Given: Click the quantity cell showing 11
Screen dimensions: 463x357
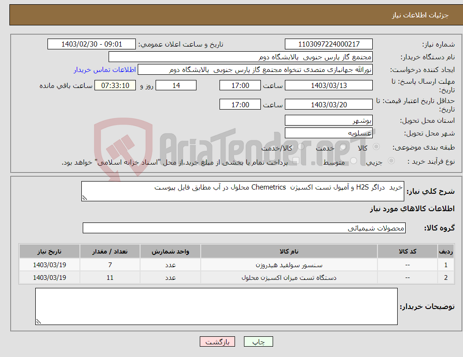Looking at the screenshot, I should click(x=110, y=278).
